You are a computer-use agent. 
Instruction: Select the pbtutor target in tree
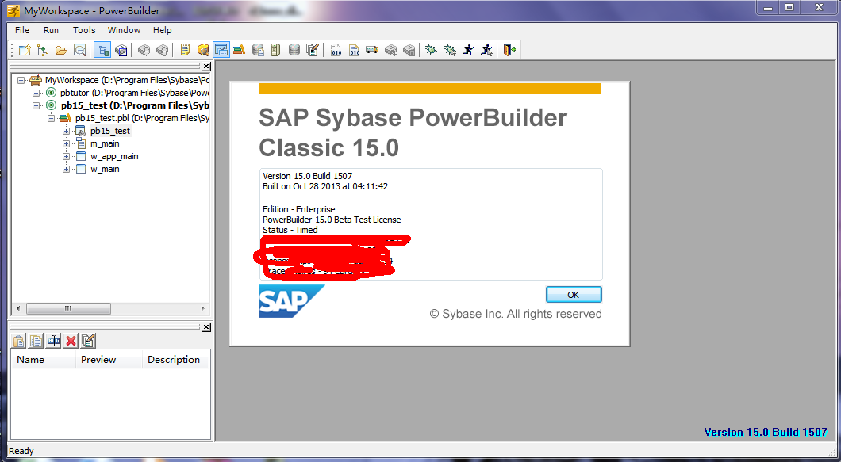(x=135, y=93)
